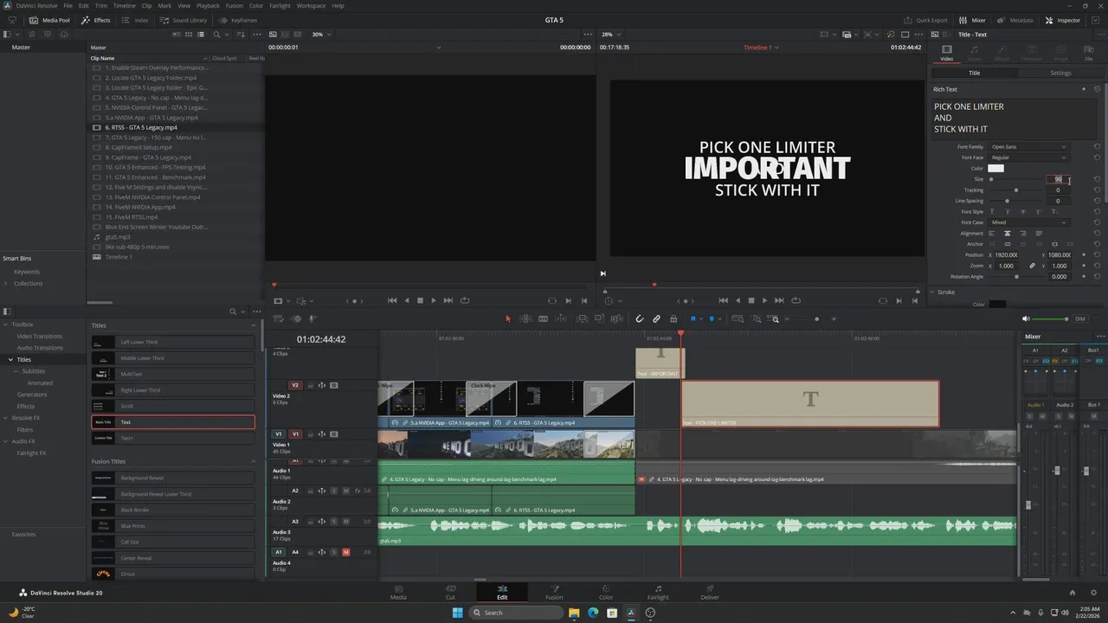The image size is (1108, 623).
Task: Set alignment to left
Action: (x=991, y=234)
